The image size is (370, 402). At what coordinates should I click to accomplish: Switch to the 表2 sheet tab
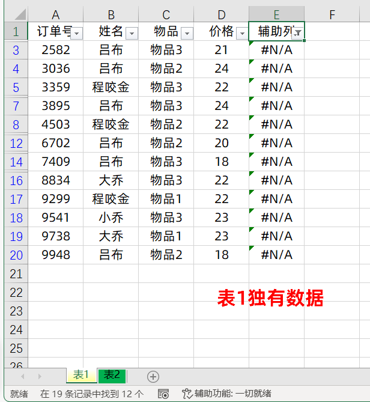click(112, 376)
